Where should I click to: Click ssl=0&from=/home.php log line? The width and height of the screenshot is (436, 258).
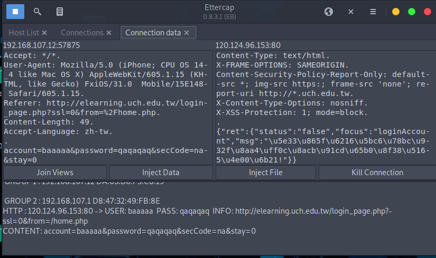45,221
